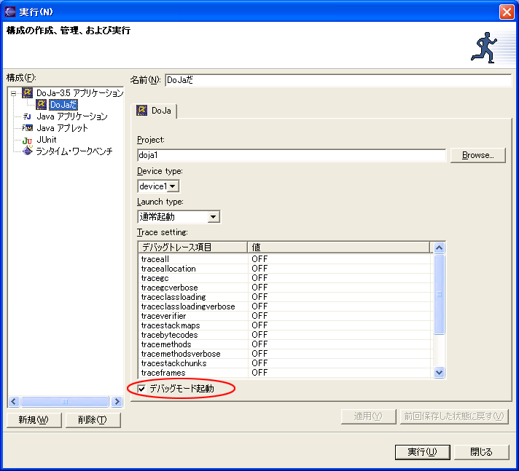Viewport: 519px width, 471px height.
Task: Click the traceframes row
Action: (285, 373)
